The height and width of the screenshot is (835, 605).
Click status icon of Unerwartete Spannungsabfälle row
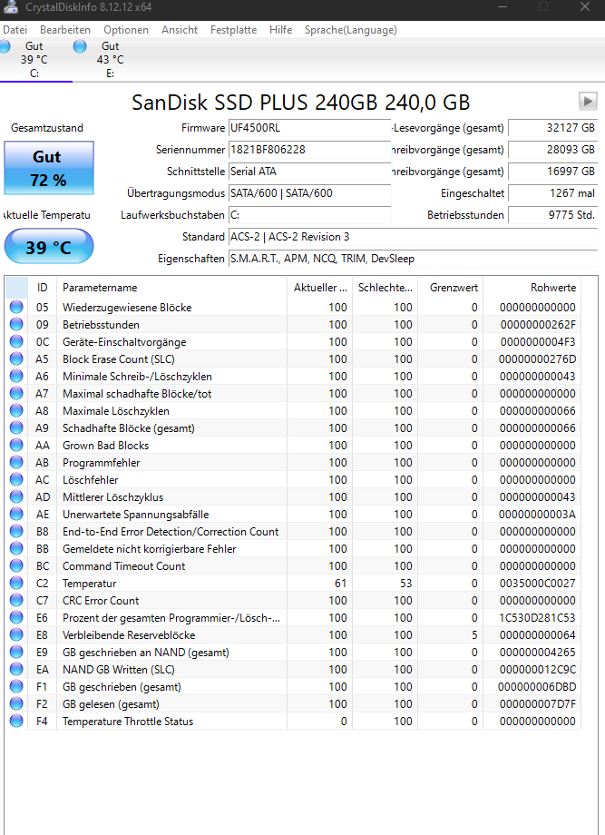[16, 514]
